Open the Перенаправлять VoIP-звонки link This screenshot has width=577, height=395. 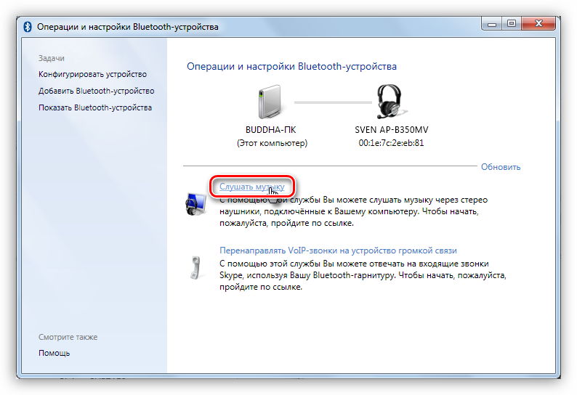338,251
